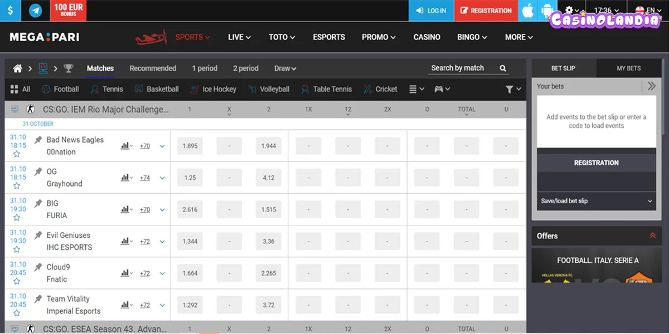Open the funnel filter dropdown
Viewport: 669px width, 334px height.
click(x=513, y=89)
